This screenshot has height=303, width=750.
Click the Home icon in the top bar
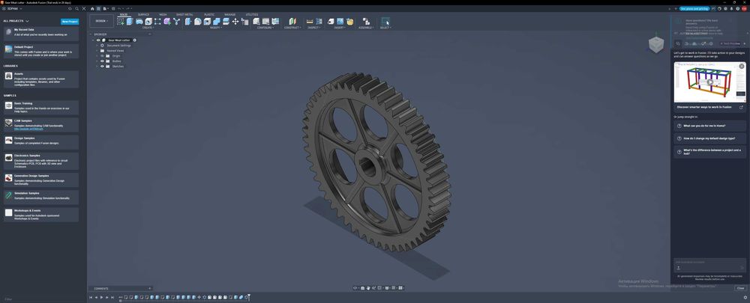coord(92,8)
